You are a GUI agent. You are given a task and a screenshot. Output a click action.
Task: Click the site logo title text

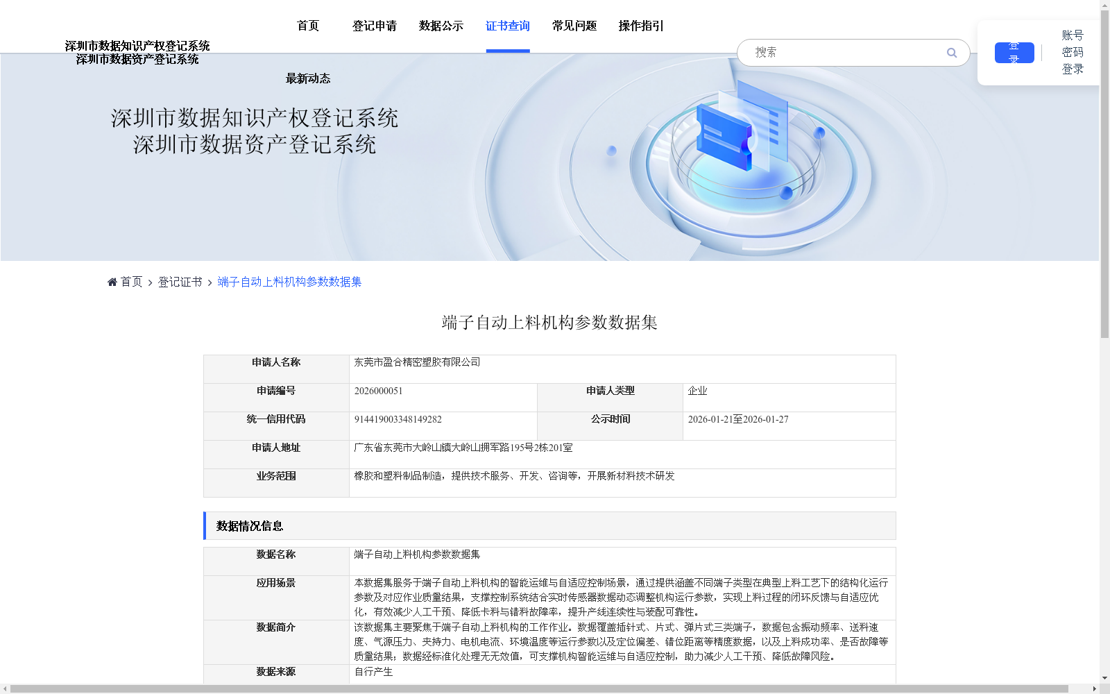[x=137, y=52]
